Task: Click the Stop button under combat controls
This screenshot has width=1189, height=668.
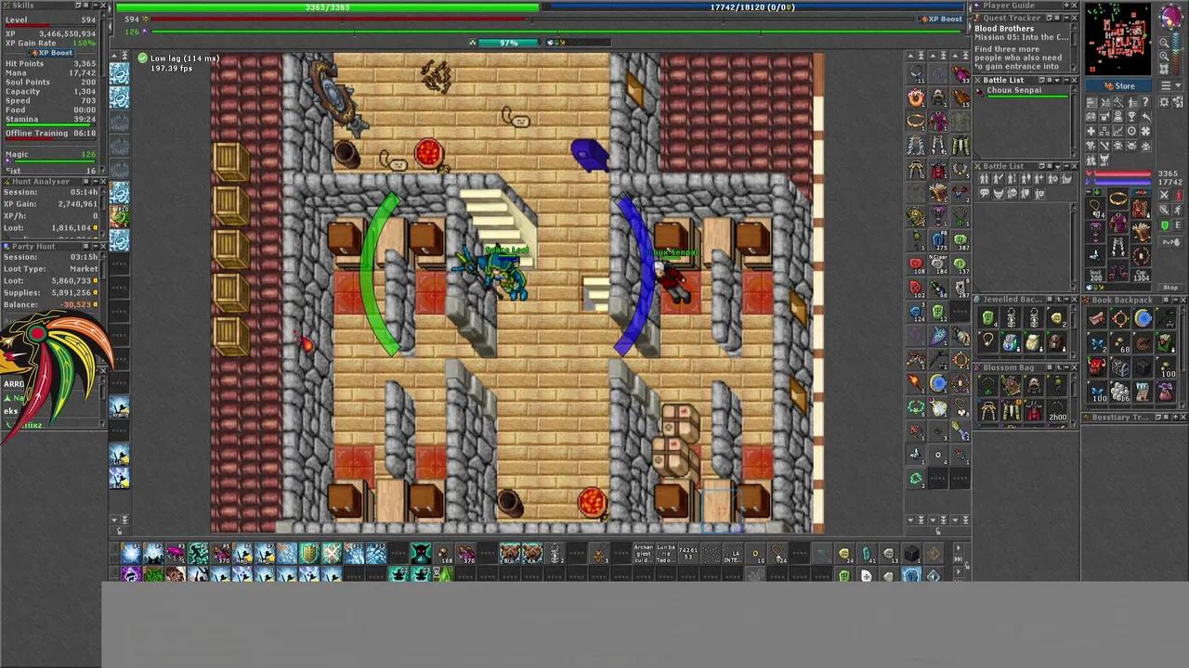Action: click(x=1171, y=287)
